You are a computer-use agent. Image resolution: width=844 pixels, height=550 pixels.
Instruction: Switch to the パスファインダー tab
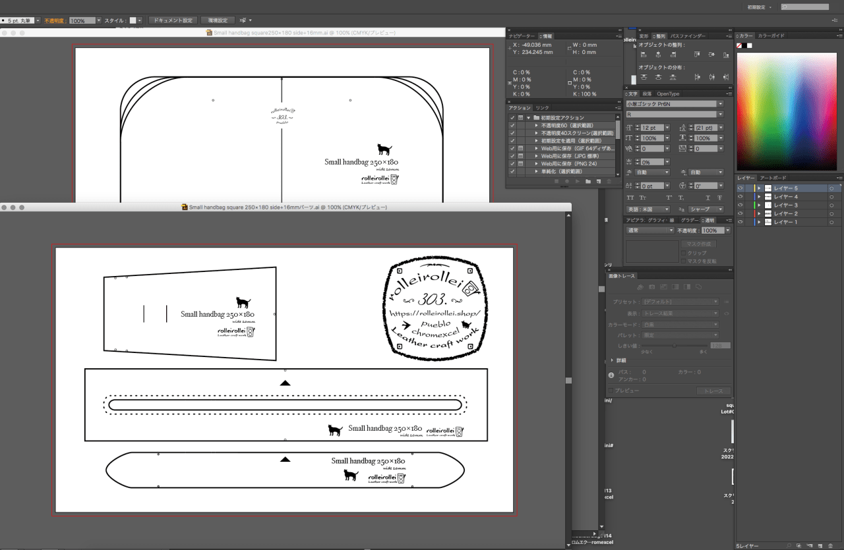tap(688, 36)
